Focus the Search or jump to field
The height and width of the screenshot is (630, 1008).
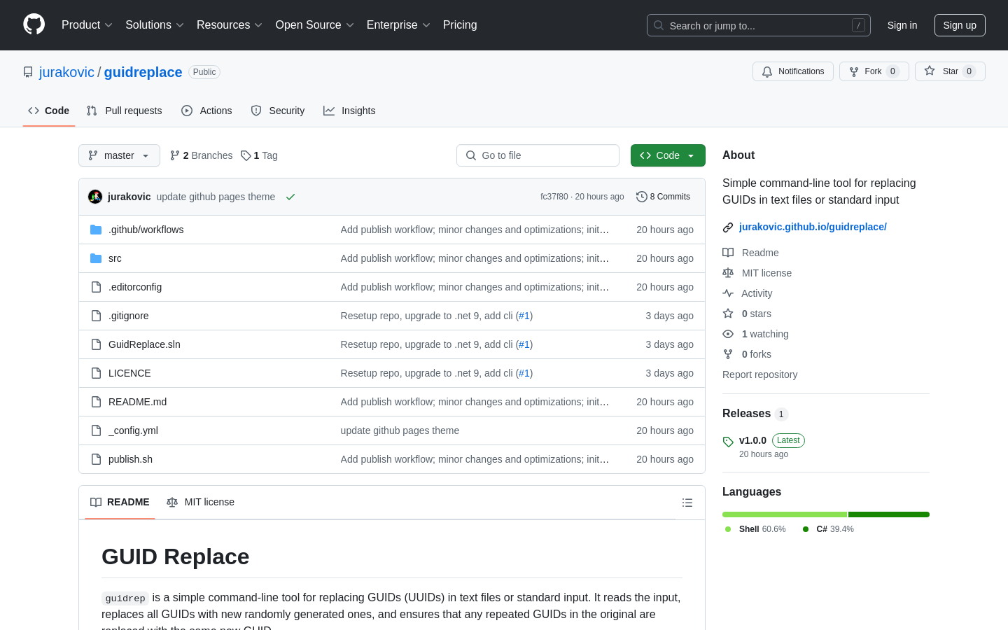pos(759,25)
